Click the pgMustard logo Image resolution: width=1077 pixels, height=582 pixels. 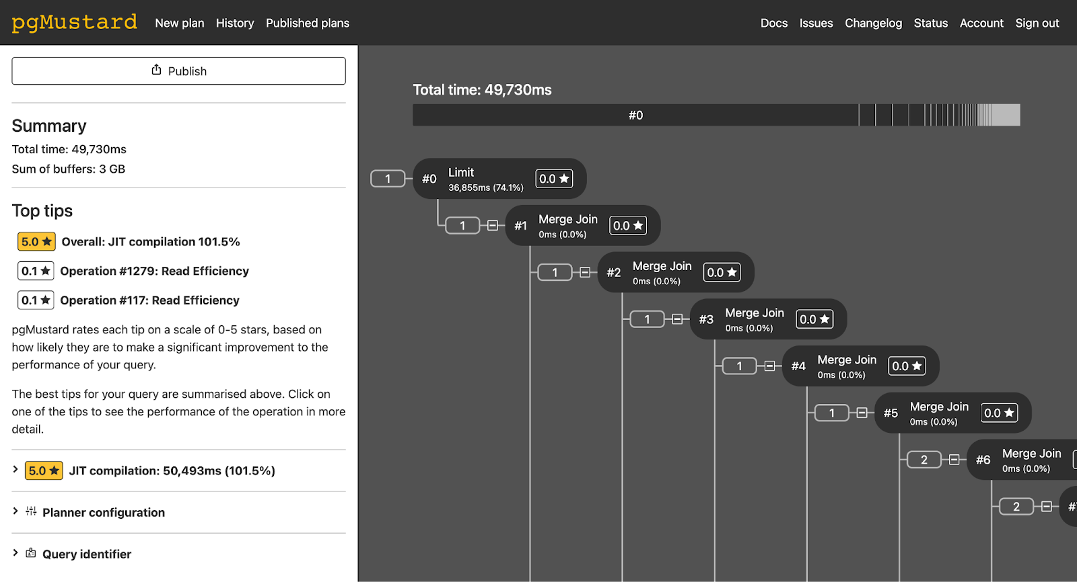click(x=74, y=23)
